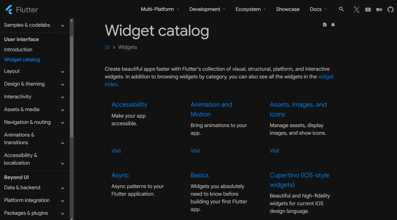397x220 pixels.
Task: Open the YouTube icon in header
Action: click(x=368, y=10)
